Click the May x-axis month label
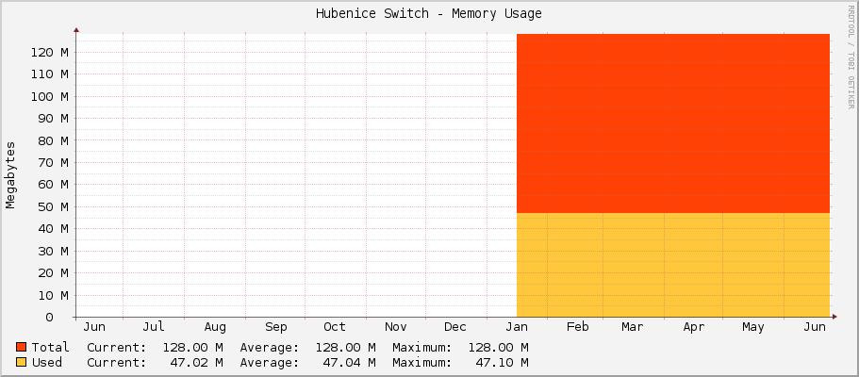Image resolution: width=859 pixels, height=377 pixels. [752, 327]
